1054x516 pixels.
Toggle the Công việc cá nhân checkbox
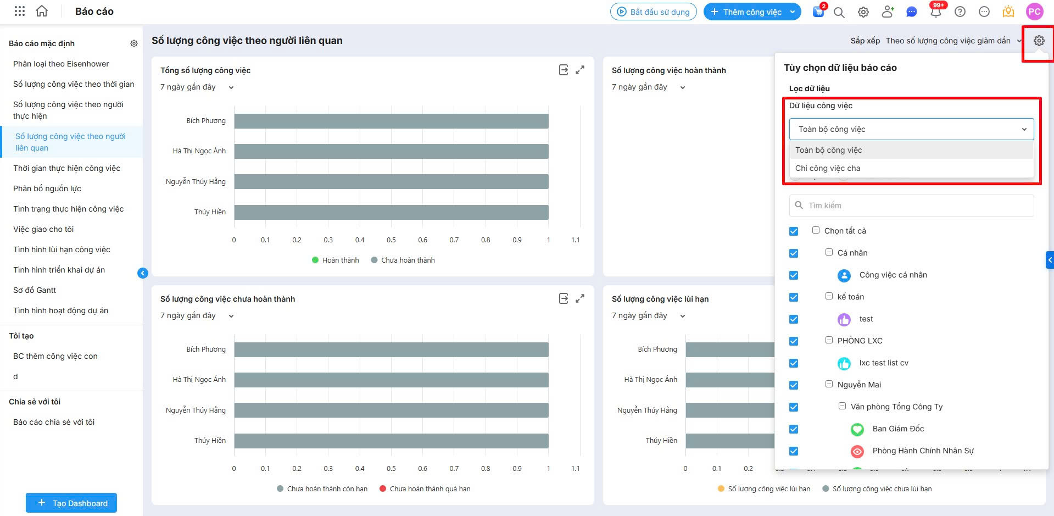(x=794, y=275)
